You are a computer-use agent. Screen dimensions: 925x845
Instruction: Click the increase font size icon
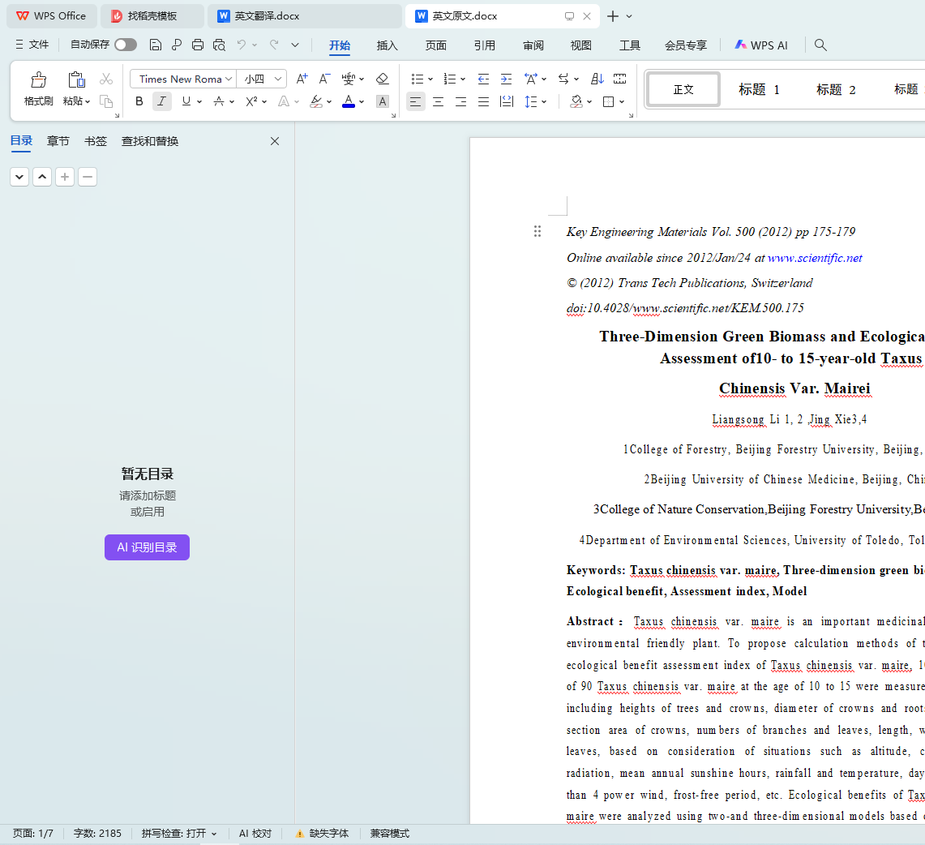click(302, 79)
